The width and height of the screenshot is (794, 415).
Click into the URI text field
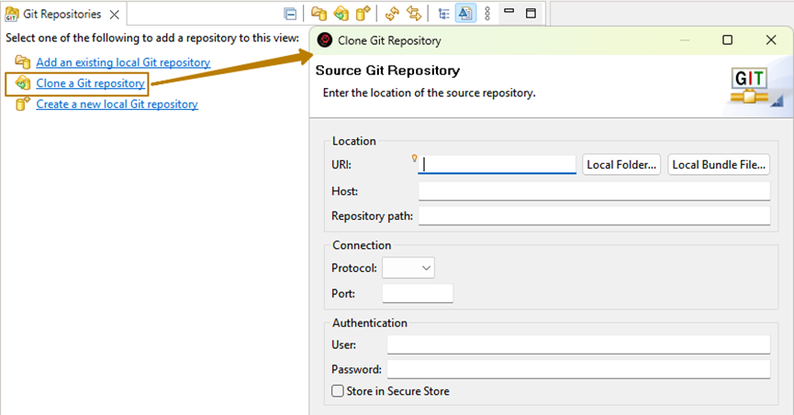point(498,165)
